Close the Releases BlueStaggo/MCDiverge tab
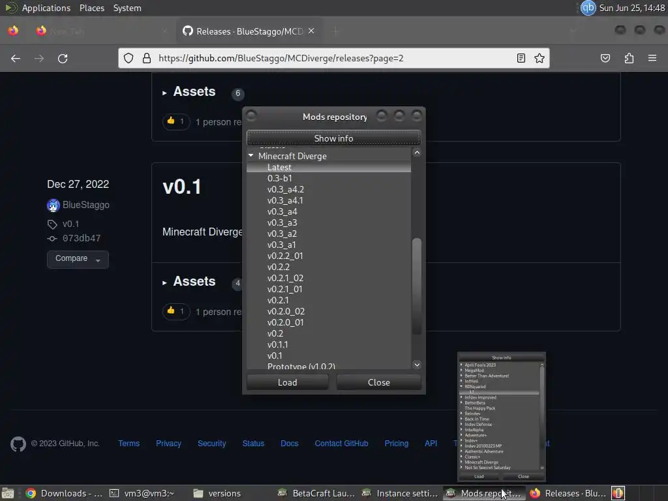 point(311,31)
